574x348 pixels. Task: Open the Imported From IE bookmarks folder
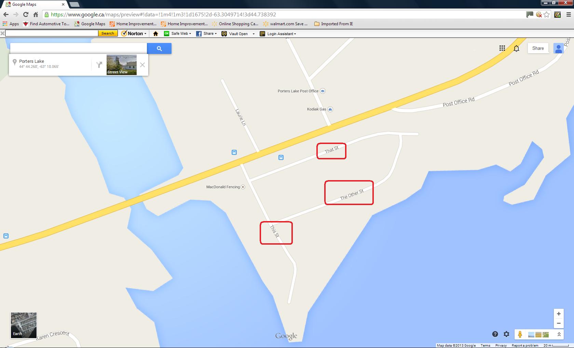coord(333,24)
